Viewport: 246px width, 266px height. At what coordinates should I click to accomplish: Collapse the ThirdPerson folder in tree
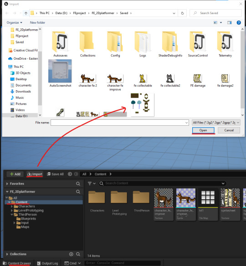click(x=12, y=215)
